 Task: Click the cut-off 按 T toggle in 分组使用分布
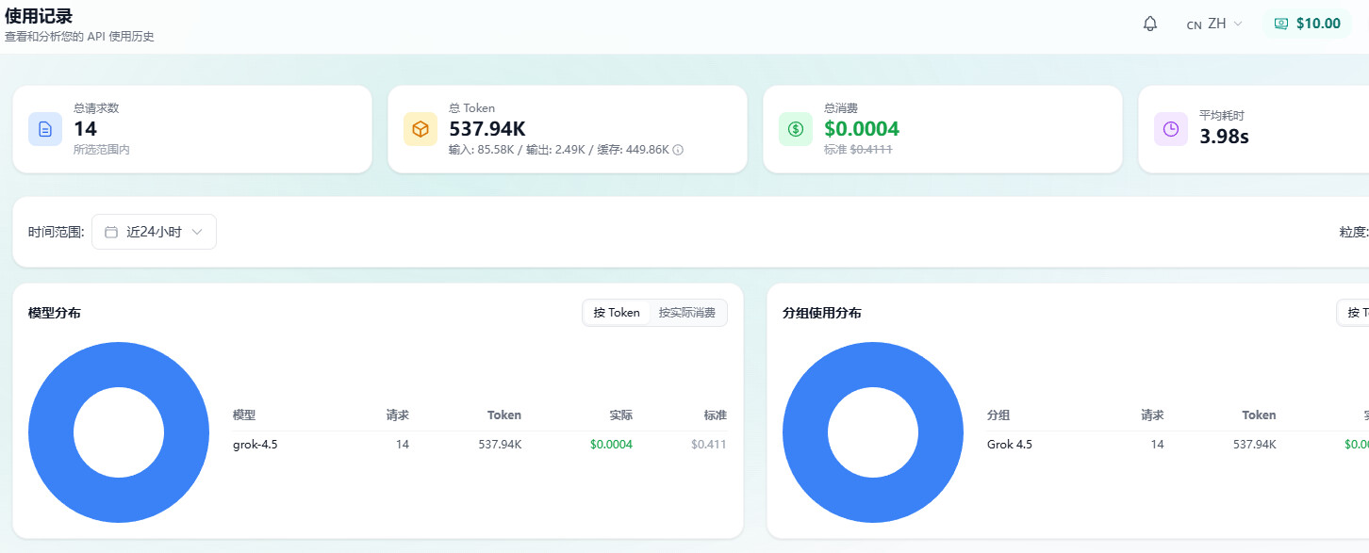(x=1354, y=313)
